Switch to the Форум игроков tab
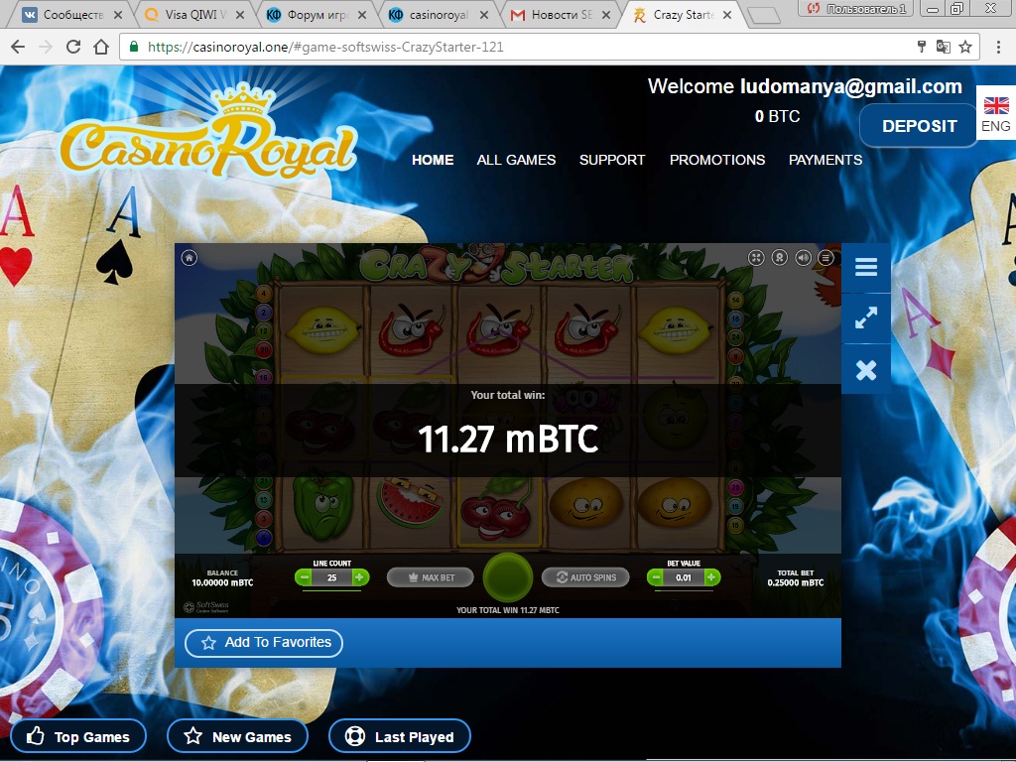 (316, 14)
